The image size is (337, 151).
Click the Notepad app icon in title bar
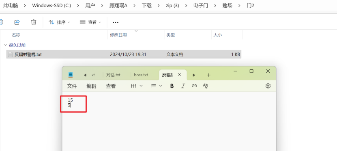(71, 75)
